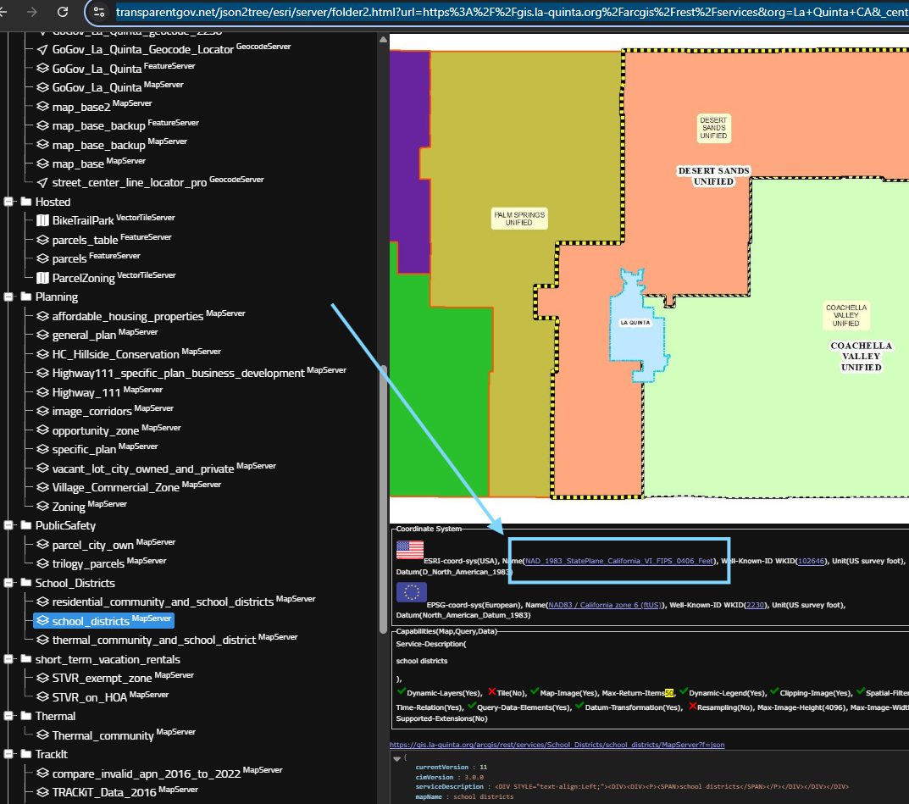The image size is (909, 804).
Task: Open the Thermal_community MapServer entry
Action: [103, 735]
